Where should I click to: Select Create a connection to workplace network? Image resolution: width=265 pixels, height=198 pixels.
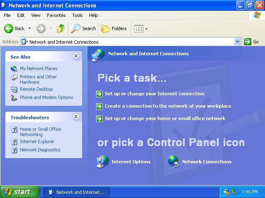click(168, 106)
